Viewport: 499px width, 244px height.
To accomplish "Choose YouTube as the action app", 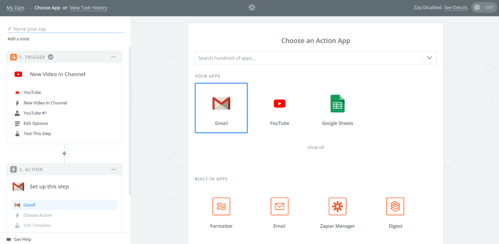I will coord(279,108).
